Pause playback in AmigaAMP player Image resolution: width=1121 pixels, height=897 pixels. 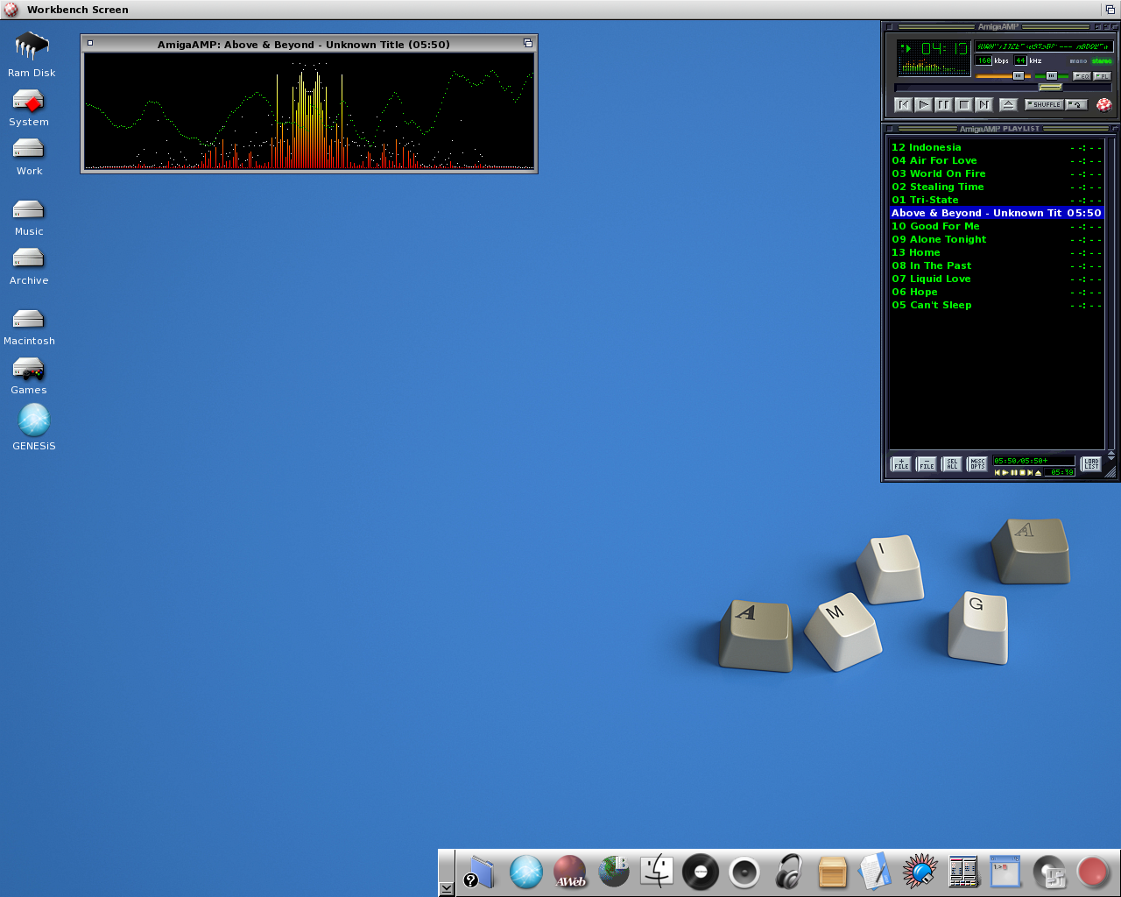tap(943, 105)
